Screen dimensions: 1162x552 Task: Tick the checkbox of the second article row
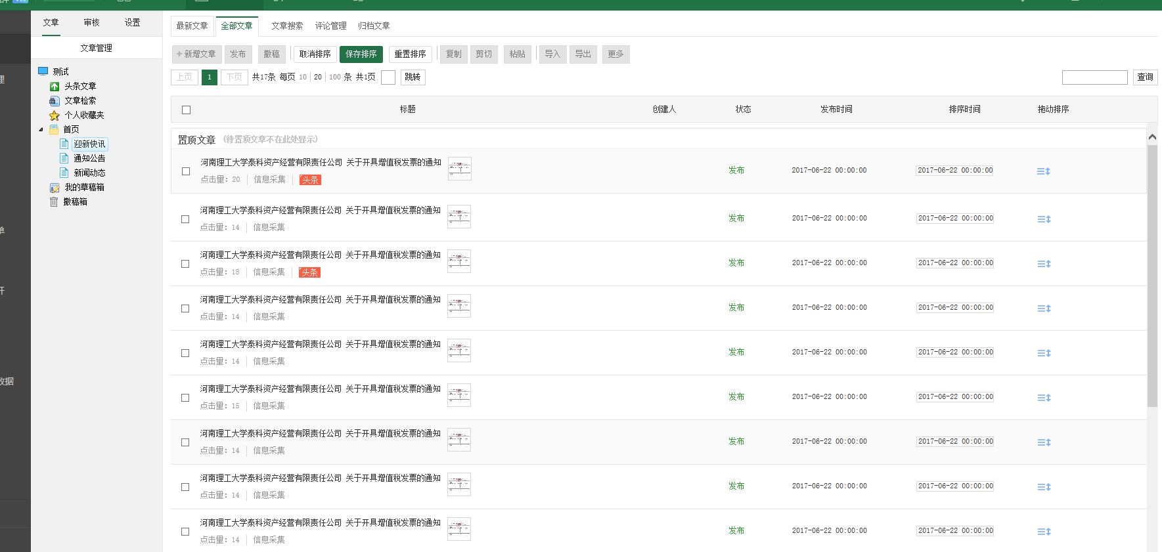[185, 219]
